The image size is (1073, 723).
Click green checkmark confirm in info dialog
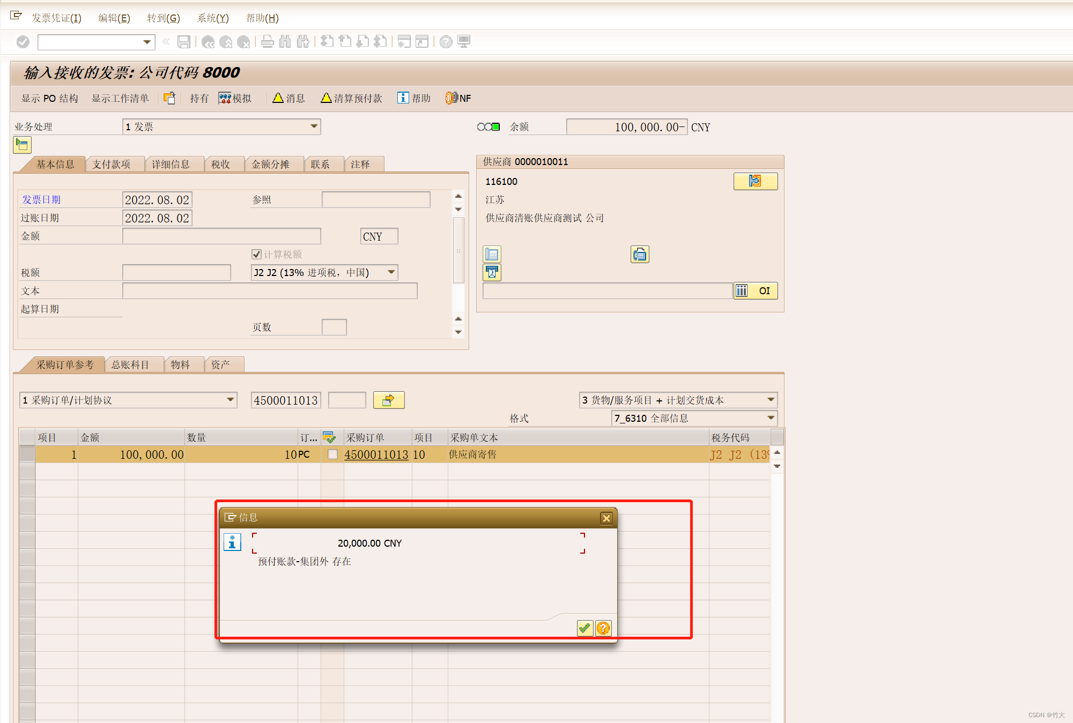[584, 628]
